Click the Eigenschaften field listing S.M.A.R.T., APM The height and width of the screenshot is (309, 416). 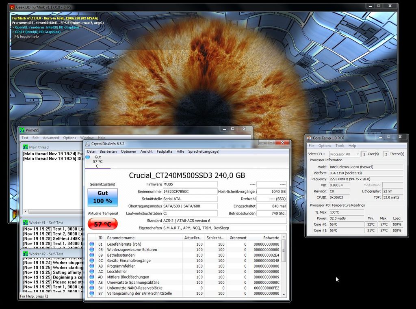(x=225, y=228)
